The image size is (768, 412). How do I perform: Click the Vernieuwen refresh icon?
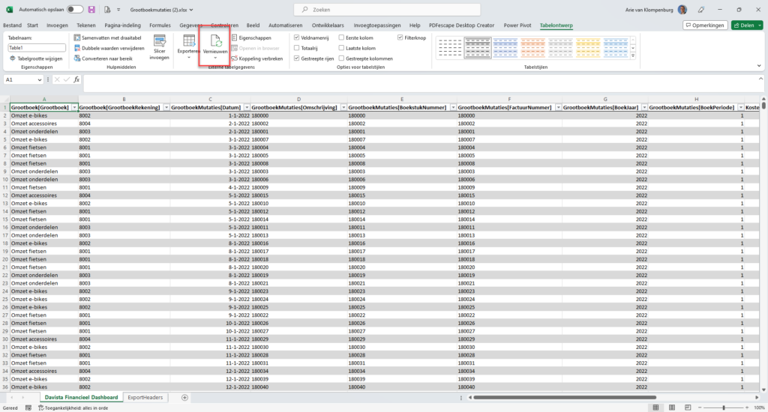[215, 40]
